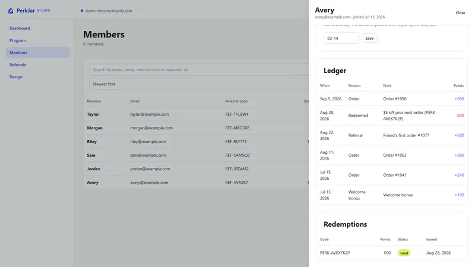This screenshot has width=475, height=267.
Task: Click ledger entry Order #1041
Action: click(x=395, y=175)
